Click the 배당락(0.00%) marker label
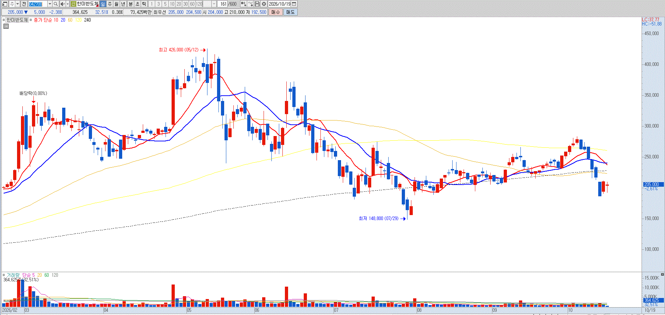Screen dimensions: 665x315 [x=33, y=94]
